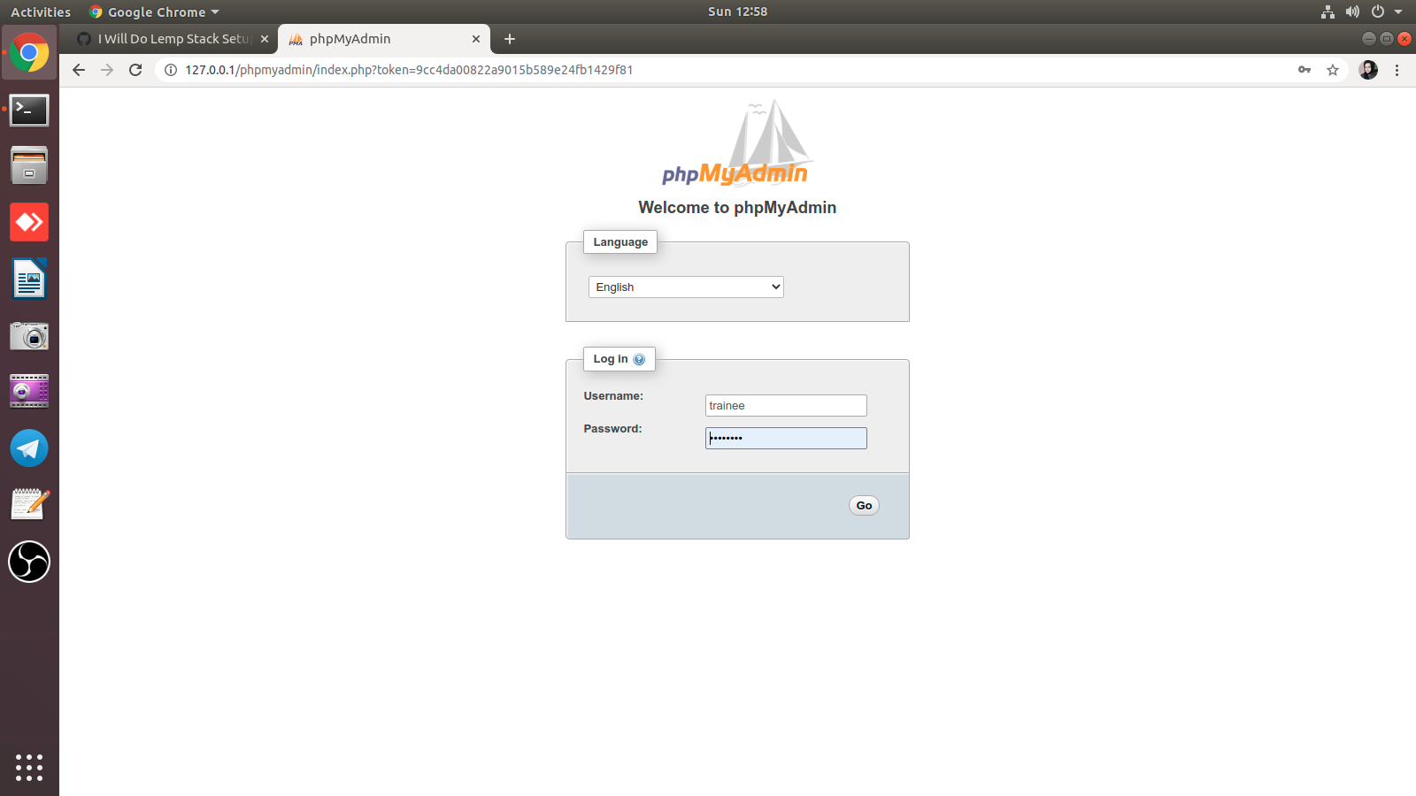Reload the phpMyAdmin page

coord(135,70)
